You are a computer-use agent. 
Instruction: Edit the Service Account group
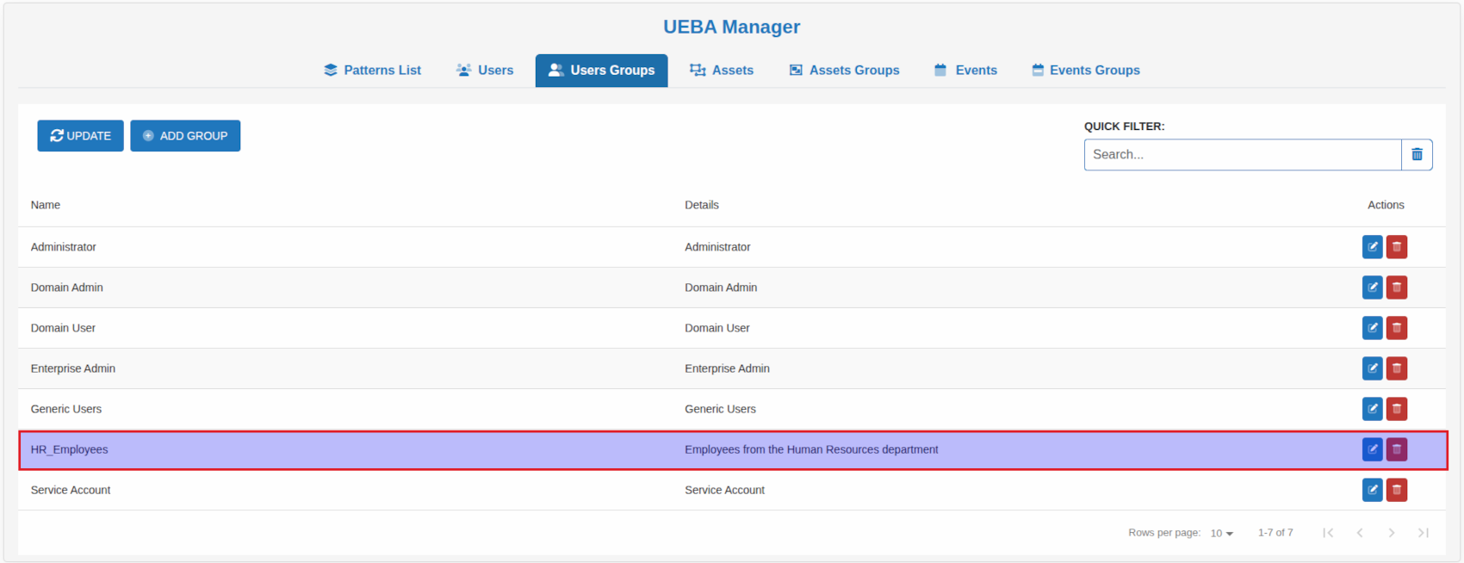point(1372,490)
